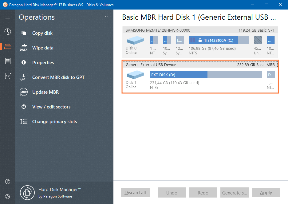Select the E: partition on Disk 1
The height and width of the screenshot is (204, 288).
pos(271,75)
